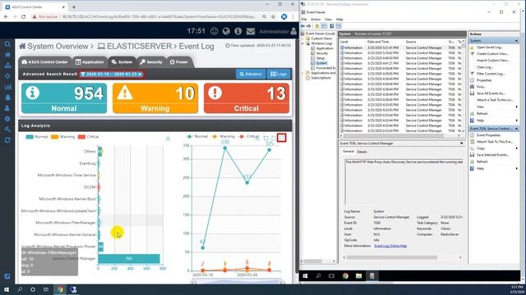The height and width of the screenshot is (295, 526).
Task: Toggle Normal series in line chart legend
Action: (197, 137)
